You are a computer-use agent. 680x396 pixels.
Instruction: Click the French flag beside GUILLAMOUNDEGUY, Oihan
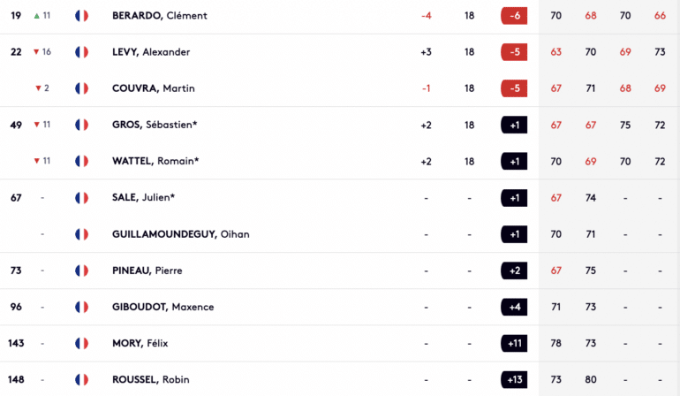(x=81, y=234)
